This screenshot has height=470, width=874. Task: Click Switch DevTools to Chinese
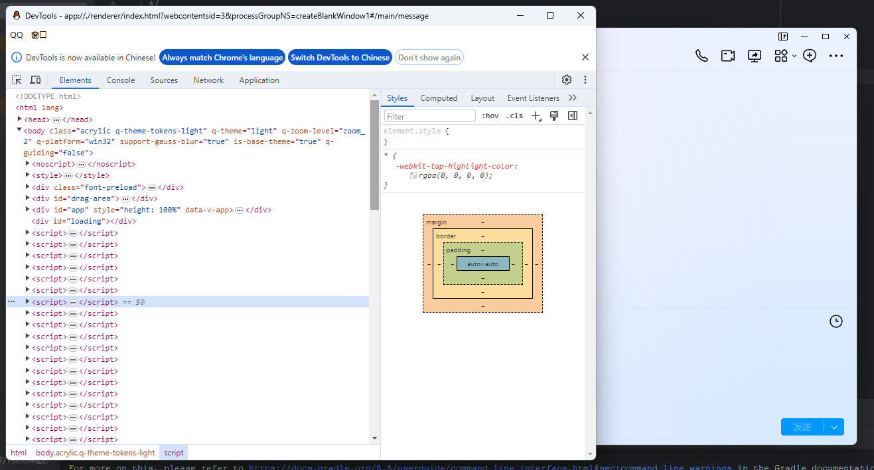coord(340,58)
